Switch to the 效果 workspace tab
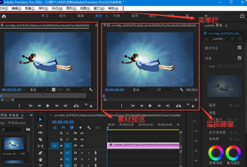 click(116, 16)
